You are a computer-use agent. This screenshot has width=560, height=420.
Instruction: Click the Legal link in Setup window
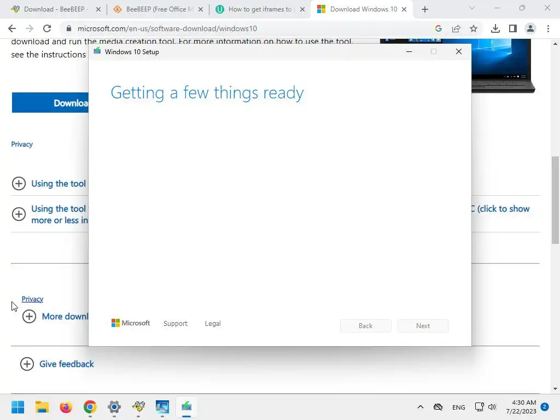coord(213,324)
